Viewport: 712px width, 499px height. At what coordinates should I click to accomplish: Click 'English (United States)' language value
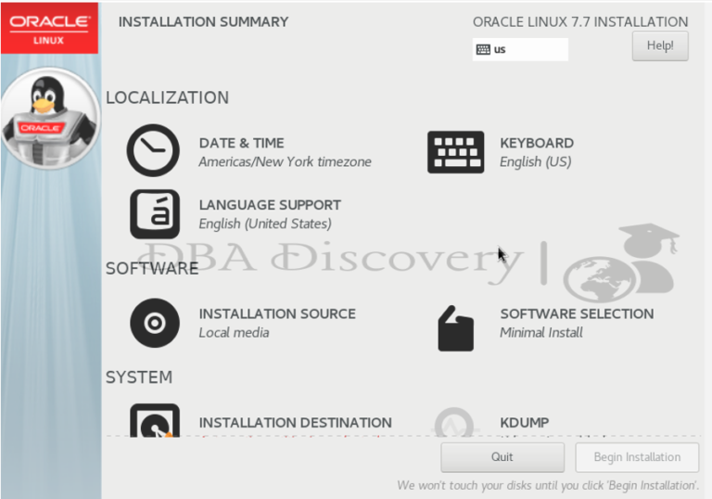pyautogui.click(x=265, y=224)
